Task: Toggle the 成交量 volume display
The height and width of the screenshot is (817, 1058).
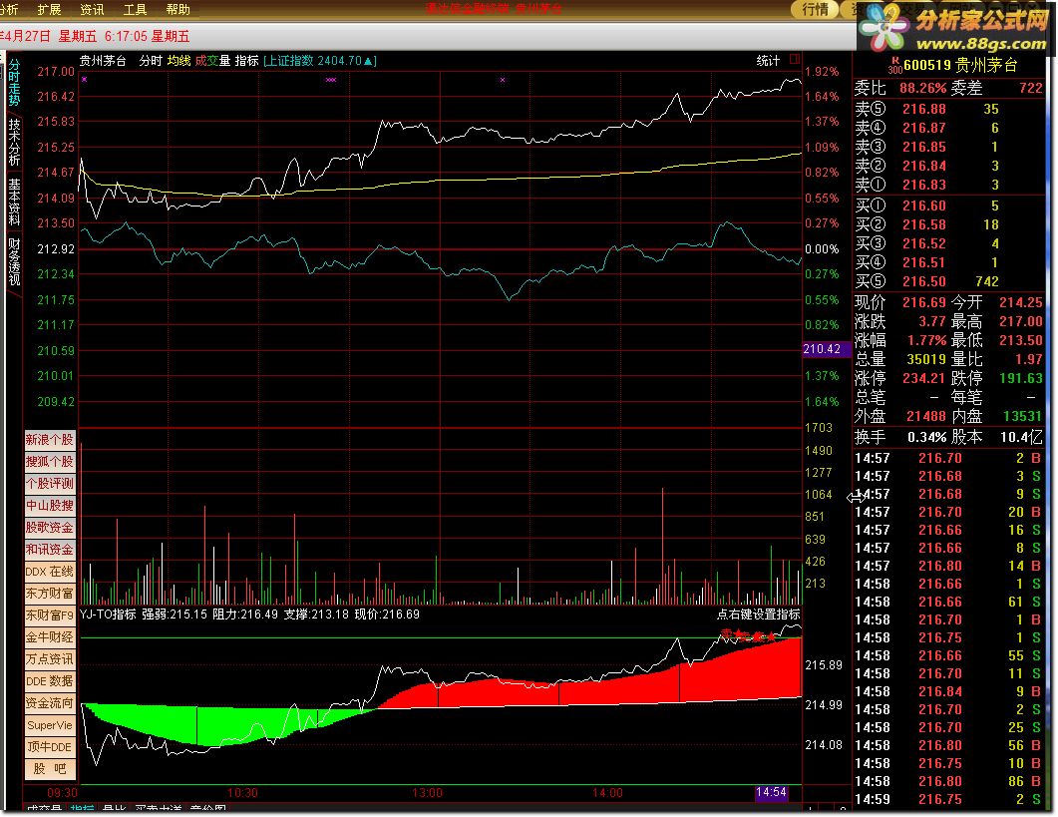Action: click(212, 61)
